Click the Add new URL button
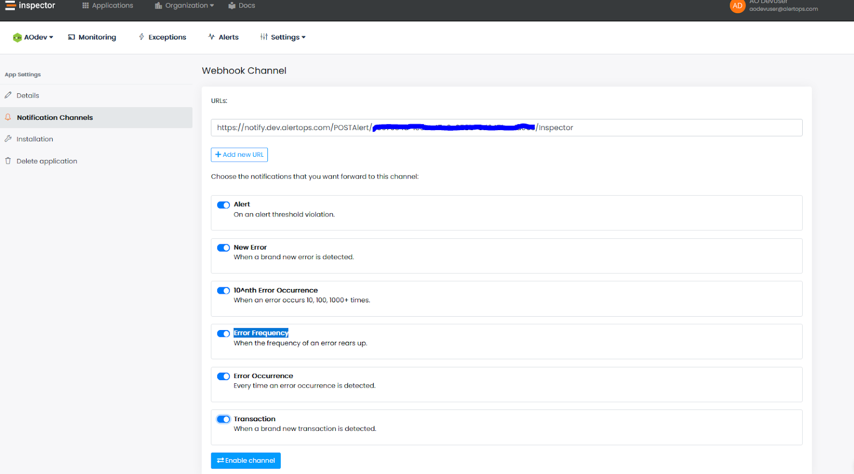The image size is (854, 474). (239, 155)
